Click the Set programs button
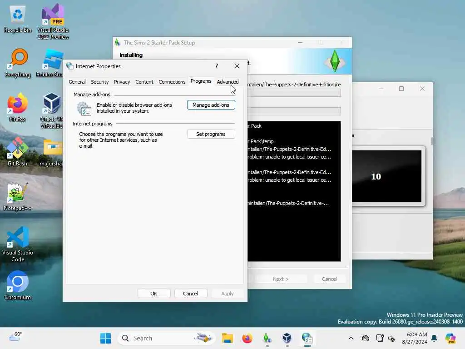This screenshot has width=465, height=349. (211, 134)
